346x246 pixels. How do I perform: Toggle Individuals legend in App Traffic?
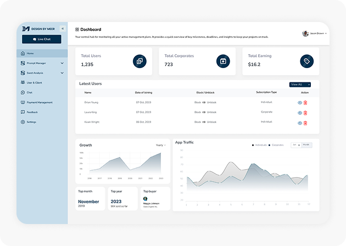(x=259, y=145)
